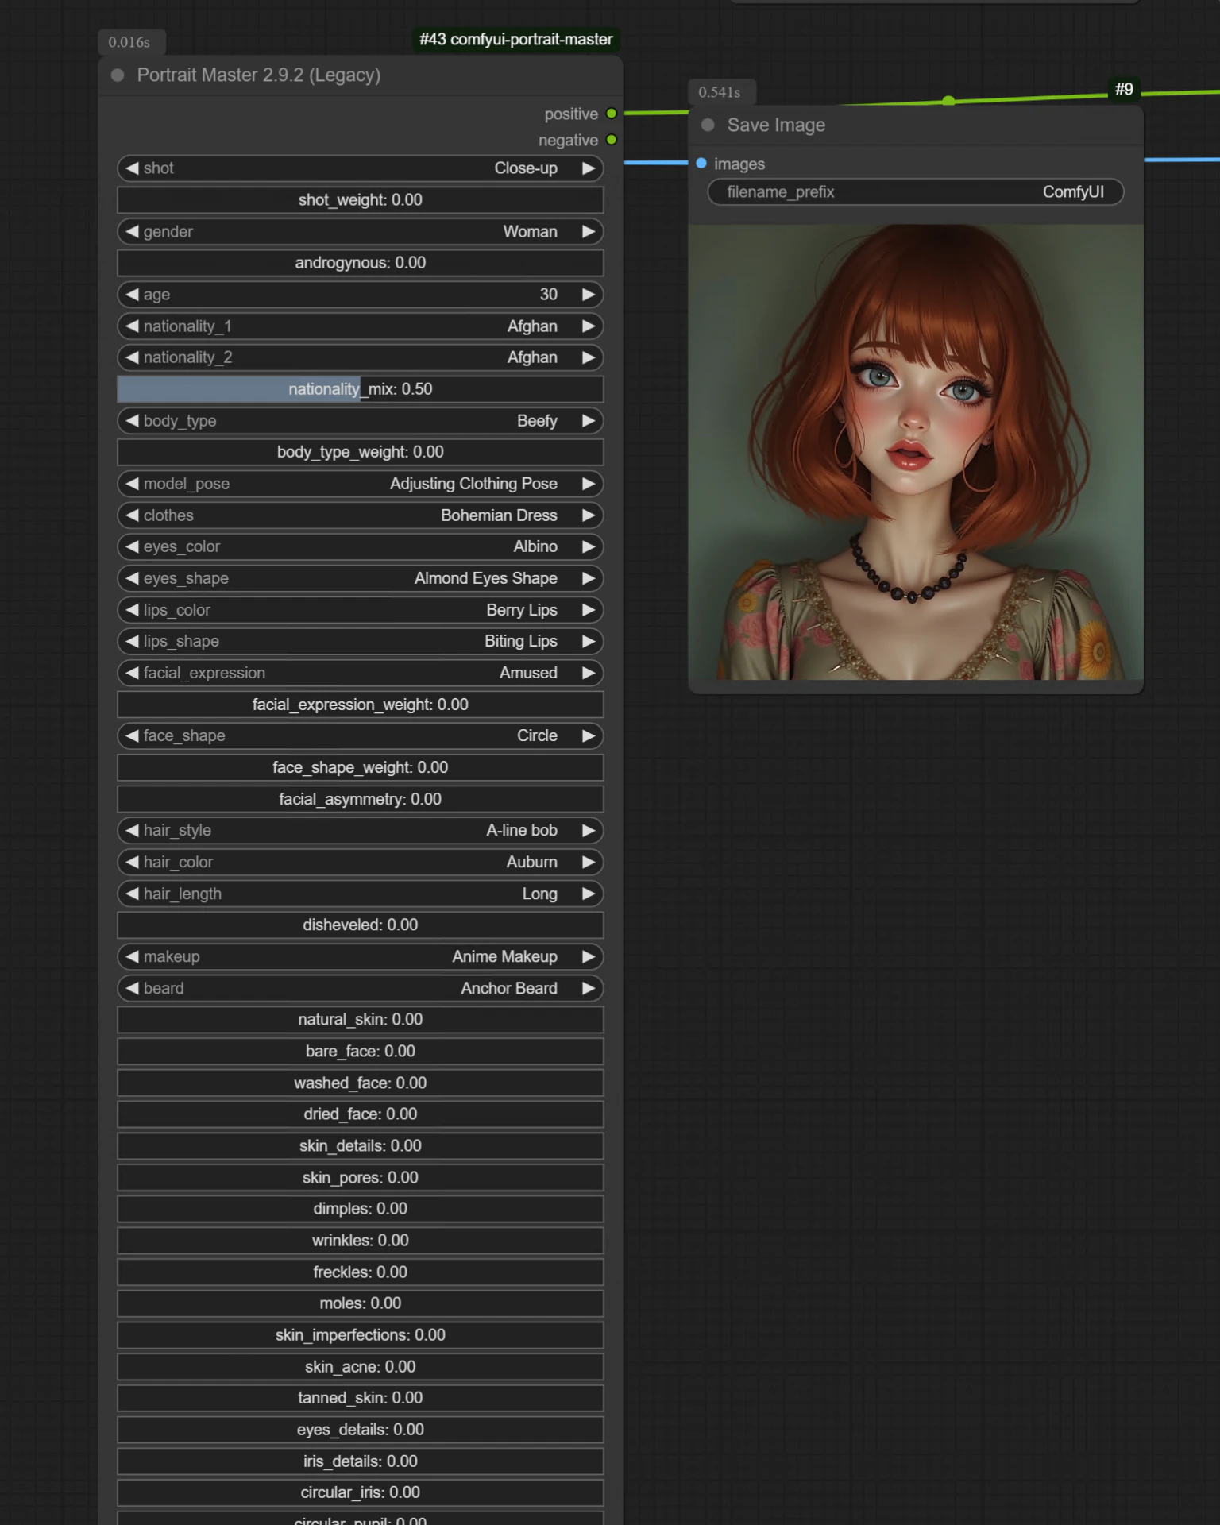The height and width of the screenshot is (1525, 1220).
Task: Click the #43 comfyui-portrait-master badge
Action: point(515,40)
